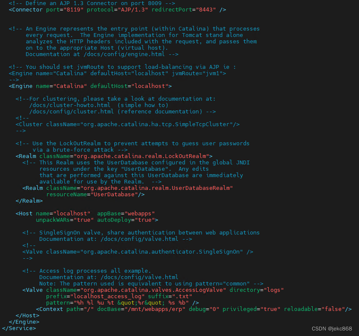Click the Host name="localhost" attribute
The image size is (359, 336).
[x=63, y=213]
